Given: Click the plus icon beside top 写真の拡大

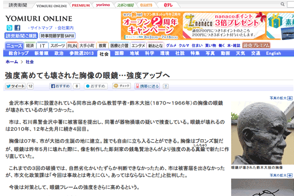Looking at the screenshot, I should tap(290, 98).
